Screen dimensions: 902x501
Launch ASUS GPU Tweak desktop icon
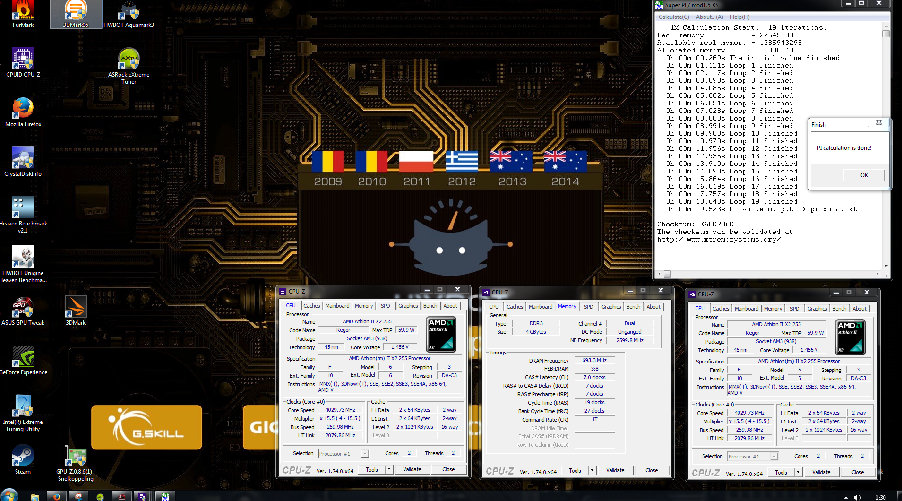[x=23, y=311]
